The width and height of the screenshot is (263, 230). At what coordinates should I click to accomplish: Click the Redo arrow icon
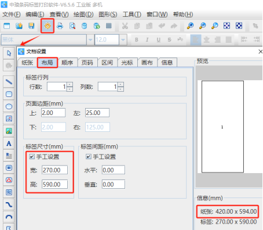[174, 26]
